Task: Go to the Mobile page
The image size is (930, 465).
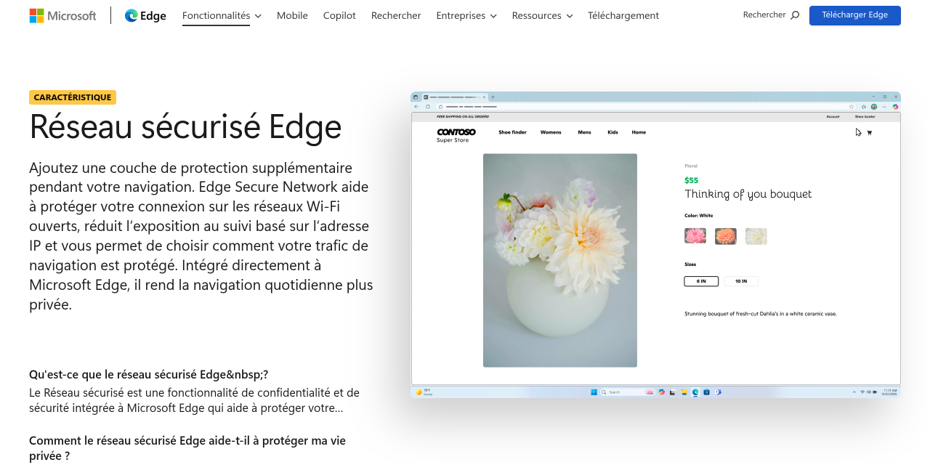Action: [292, 15]
